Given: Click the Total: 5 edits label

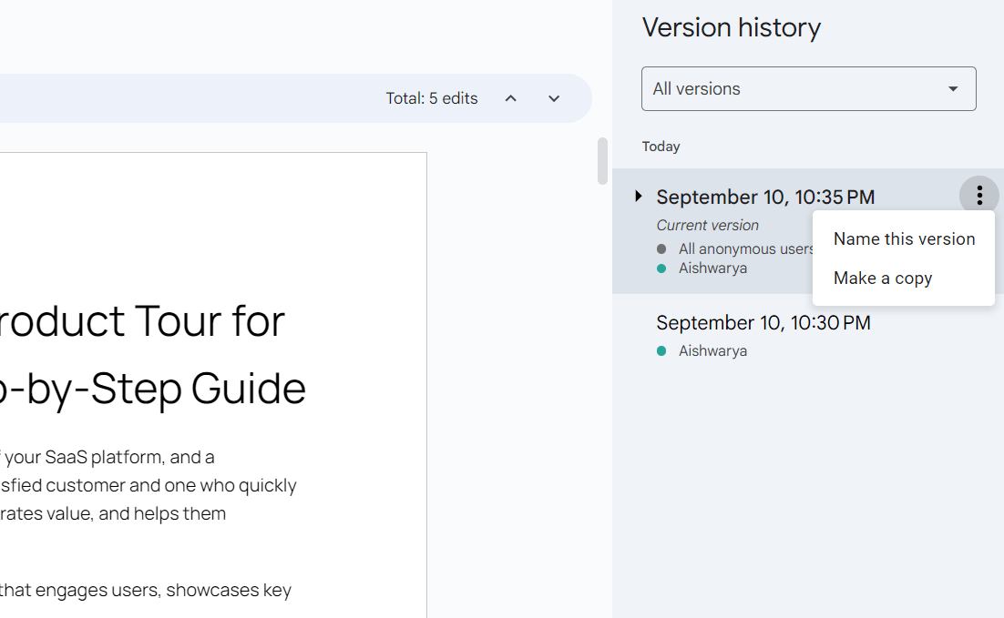Looking at the screenshot, I should [x=432, y=98].
